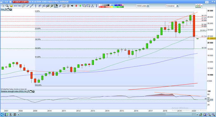Click the 21 336,61 current price tag
216x117 pixels.
pos(211,38)
